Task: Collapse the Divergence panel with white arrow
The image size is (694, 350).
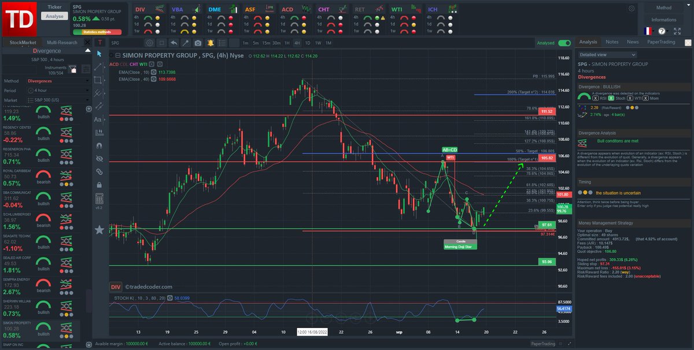Action: point(88,51)
